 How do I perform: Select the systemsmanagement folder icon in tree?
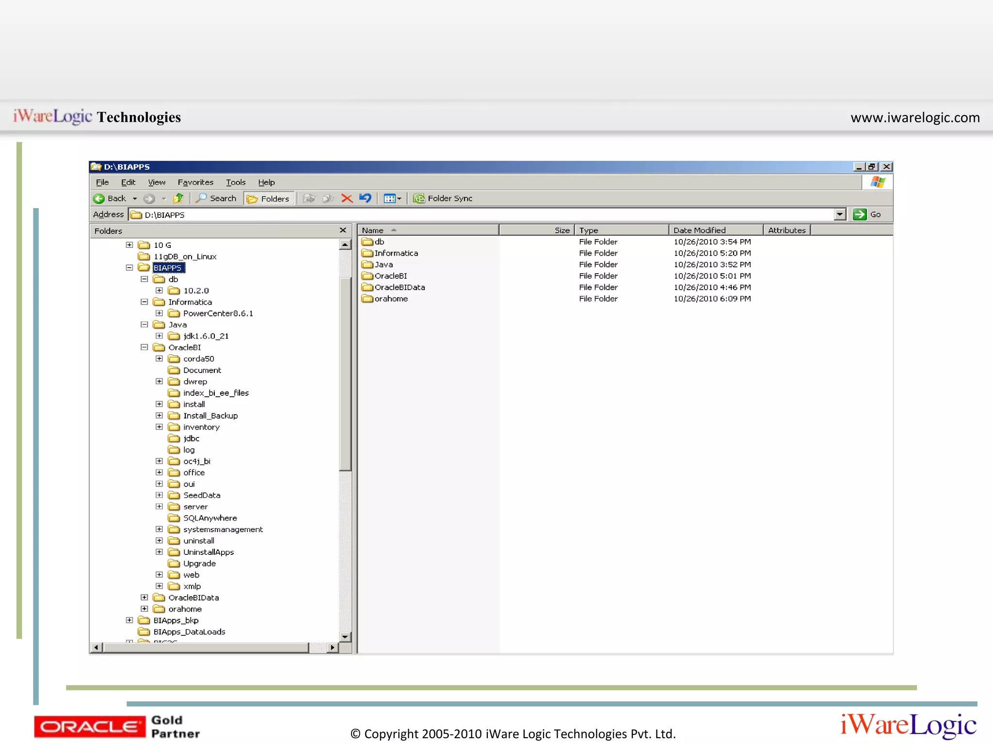(174, 530)
